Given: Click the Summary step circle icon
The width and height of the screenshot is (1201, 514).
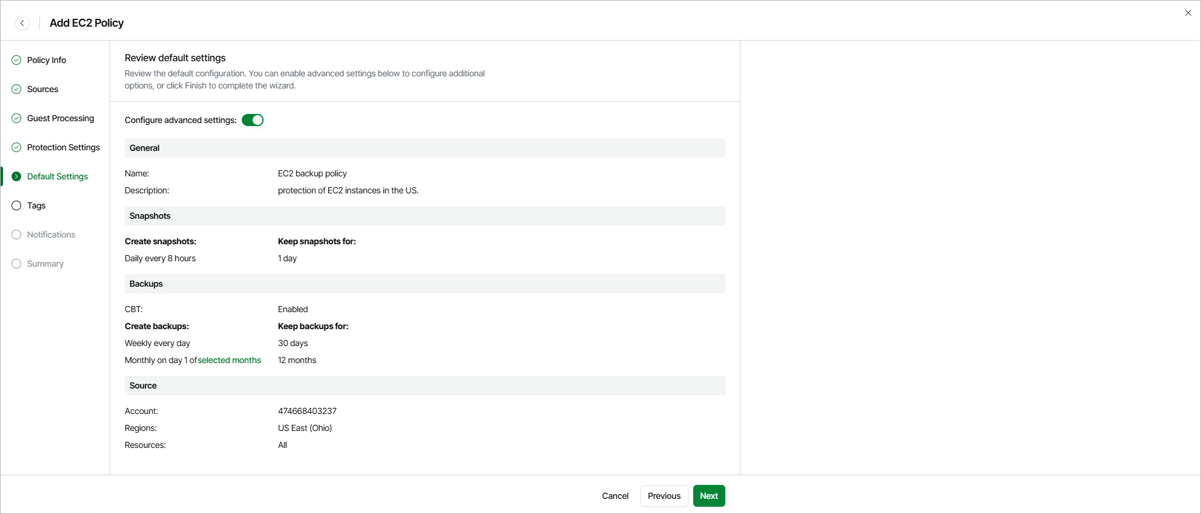Looking at the screenshot, I should coord(16,264).
